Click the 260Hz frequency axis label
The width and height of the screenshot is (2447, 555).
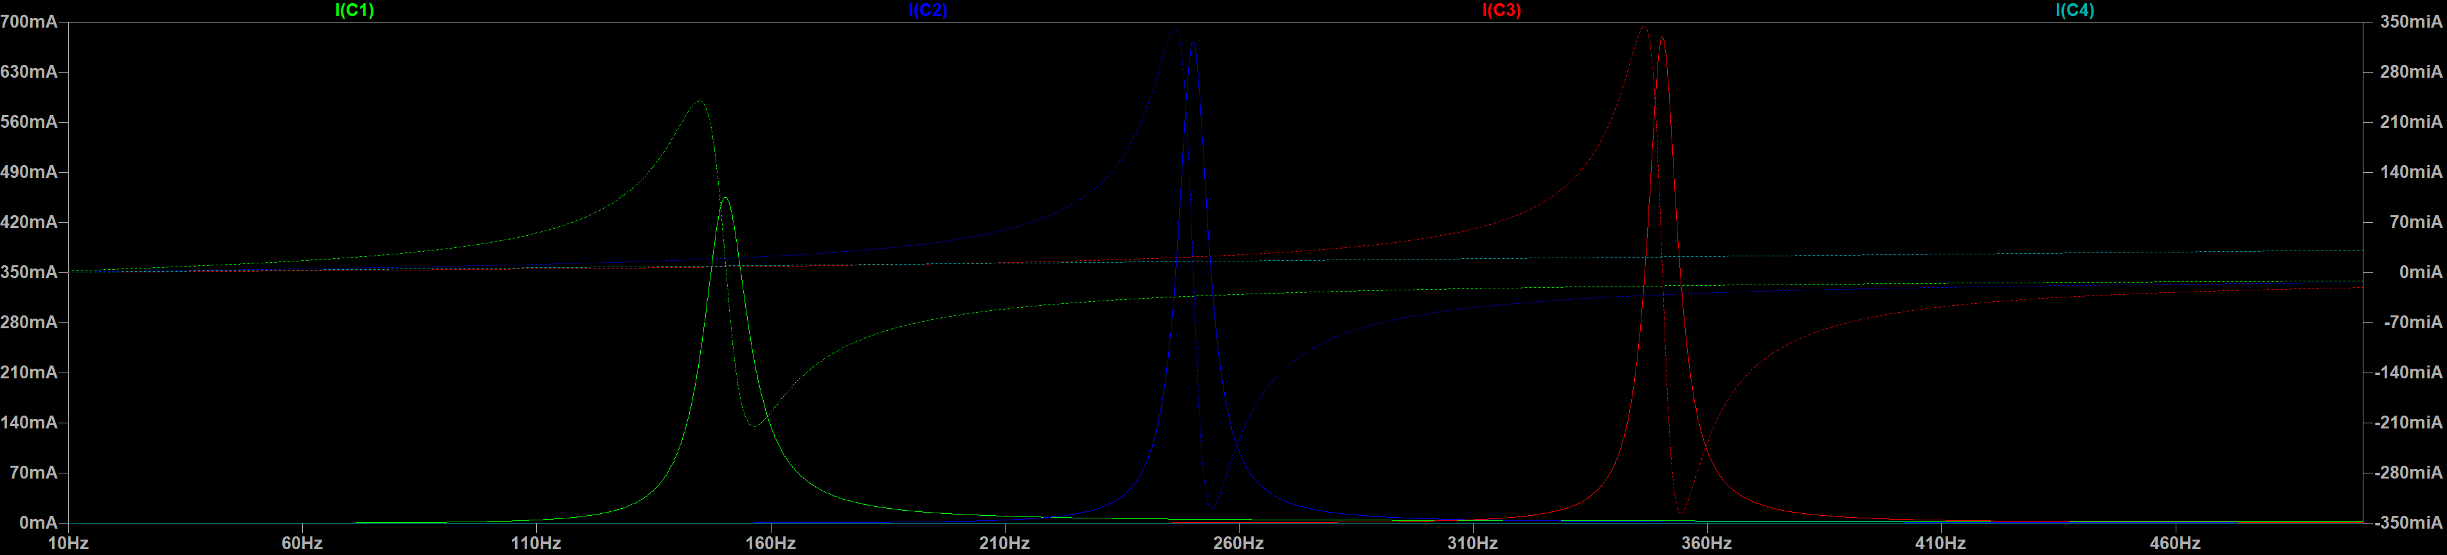pos(1239,543)
